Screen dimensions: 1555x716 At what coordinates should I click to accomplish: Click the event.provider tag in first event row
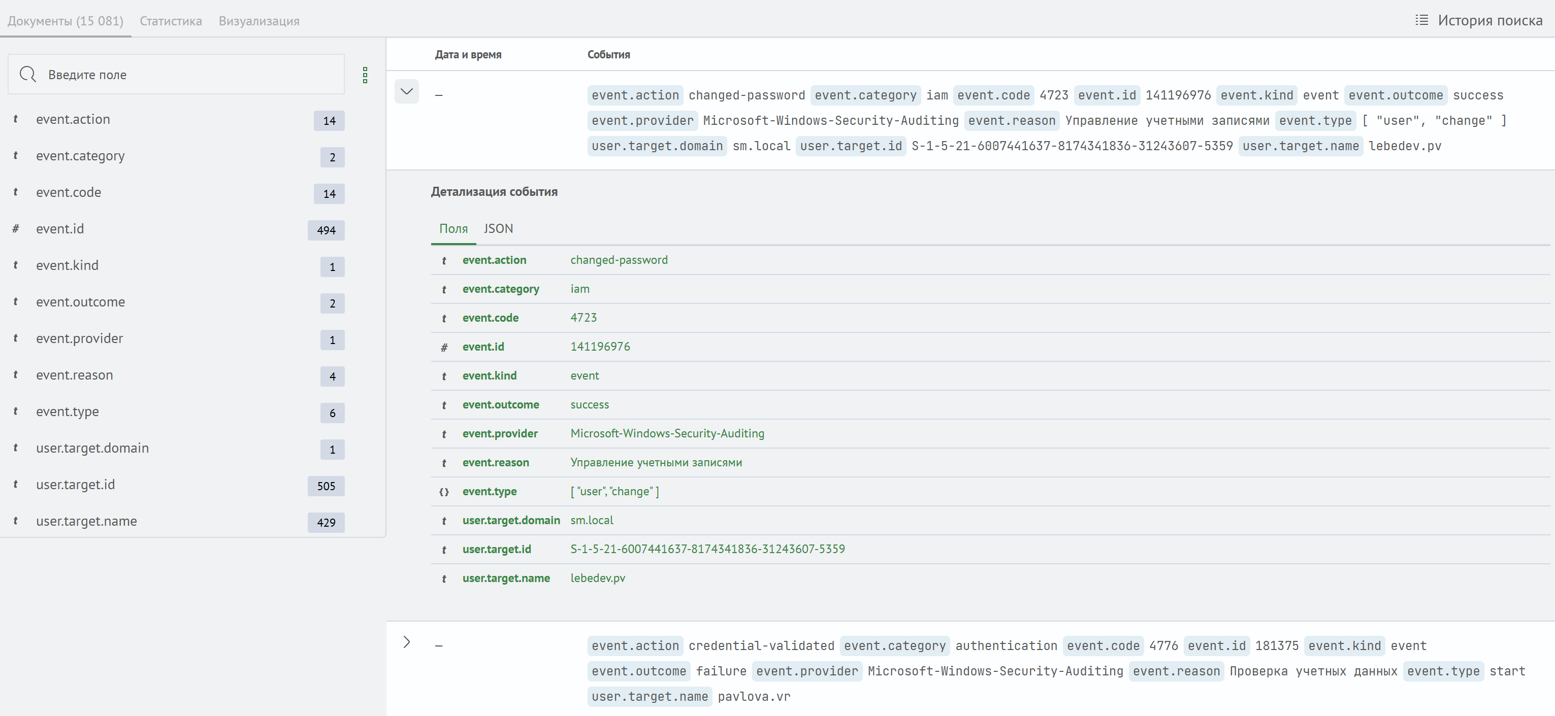[642, 121]
